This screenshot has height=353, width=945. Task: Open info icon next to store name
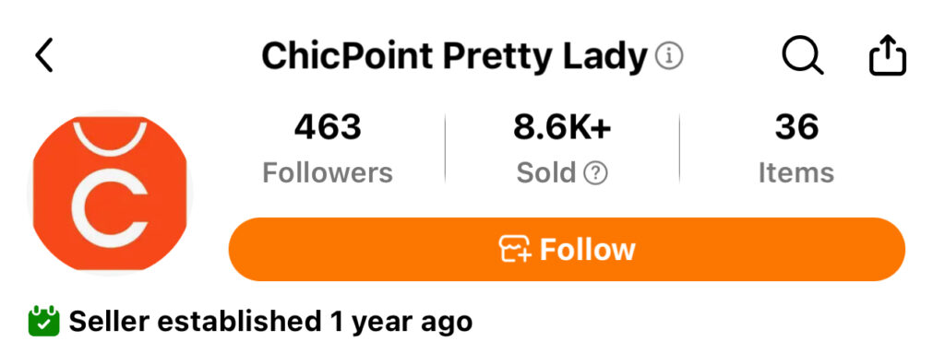[x=669, y=56]
